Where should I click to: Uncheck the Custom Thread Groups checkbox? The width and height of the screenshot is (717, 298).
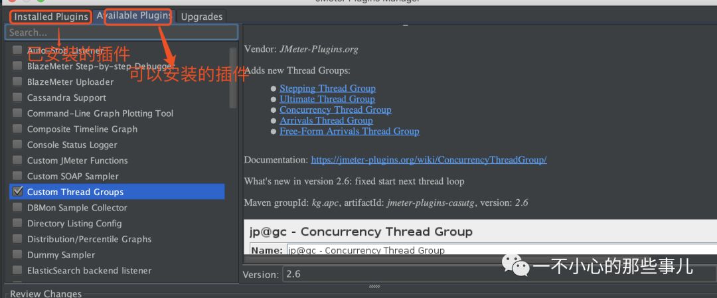pos(17,192)
